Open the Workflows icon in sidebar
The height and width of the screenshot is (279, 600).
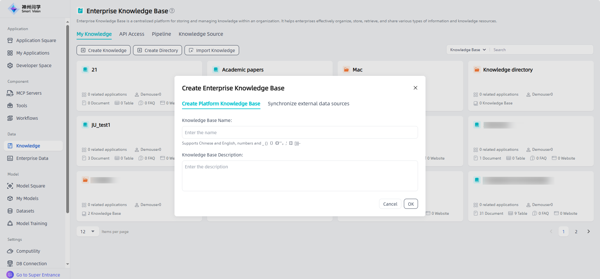tap(10, 118)
